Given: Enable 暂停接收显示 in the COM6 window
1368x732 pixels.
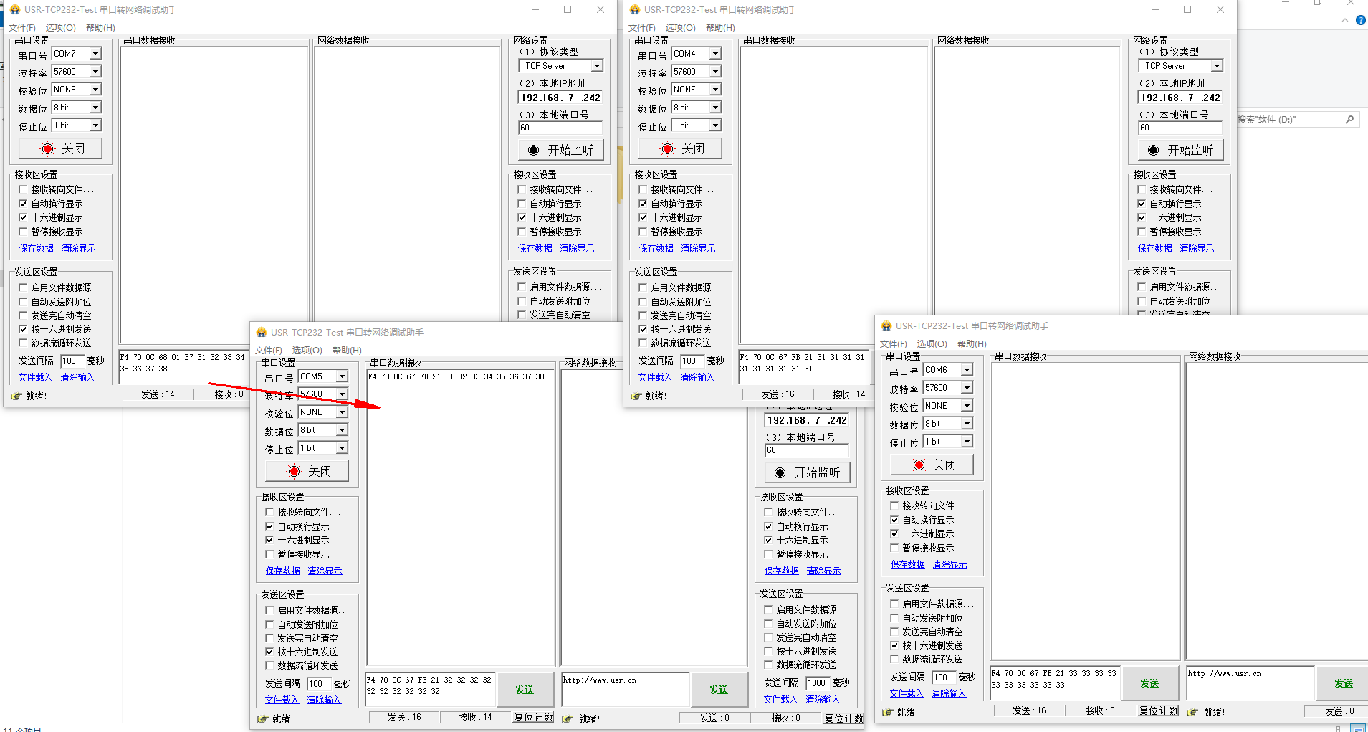Looking at the screenshot, I should click(x=894, y=548).
